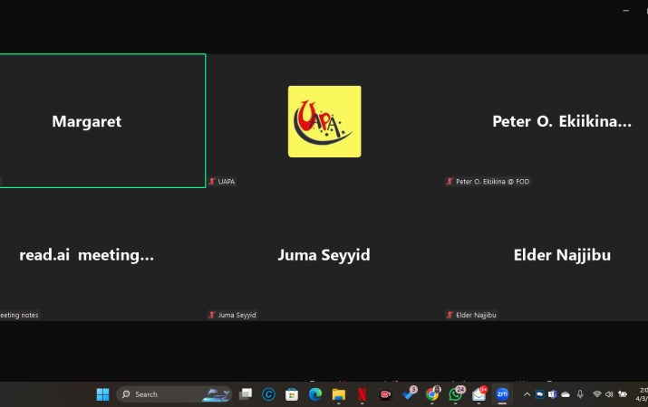The image size is (648, 407).
Task: Select Peter O. Ekiikina's video tile
Action: pyautogui.click(x=546, y=121)
